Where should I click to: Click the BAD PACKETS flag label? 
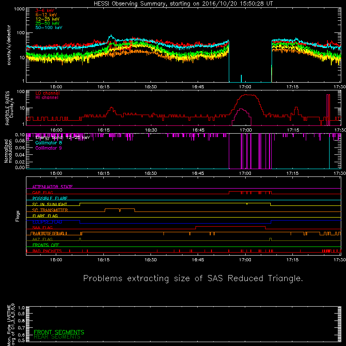(47, 251)
